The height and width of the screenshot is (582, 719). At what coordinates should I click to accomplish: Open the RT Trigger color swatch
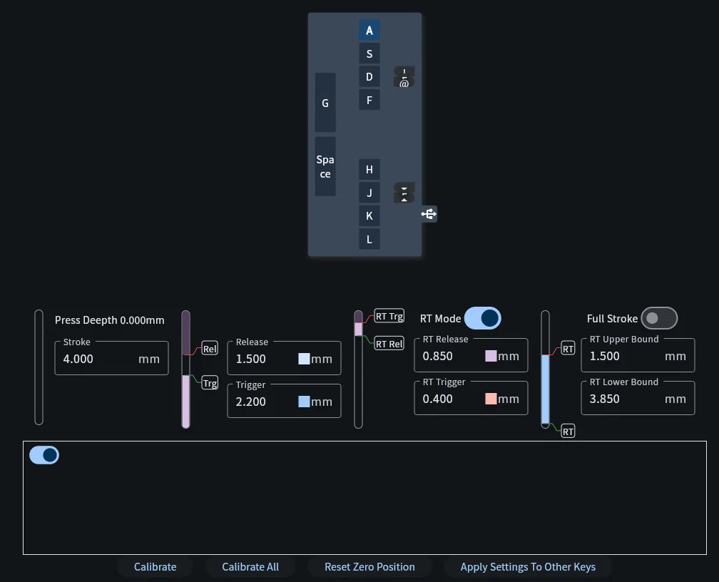click(x=491, y=399)
